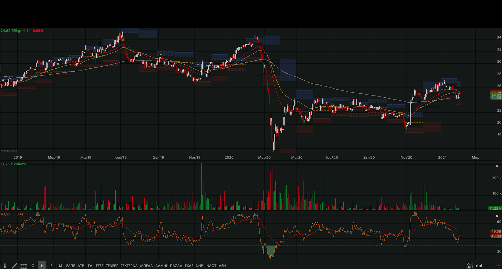Click the event marker near Ιουλ'19 peak

pyautogui.click(x=123, y=39)
